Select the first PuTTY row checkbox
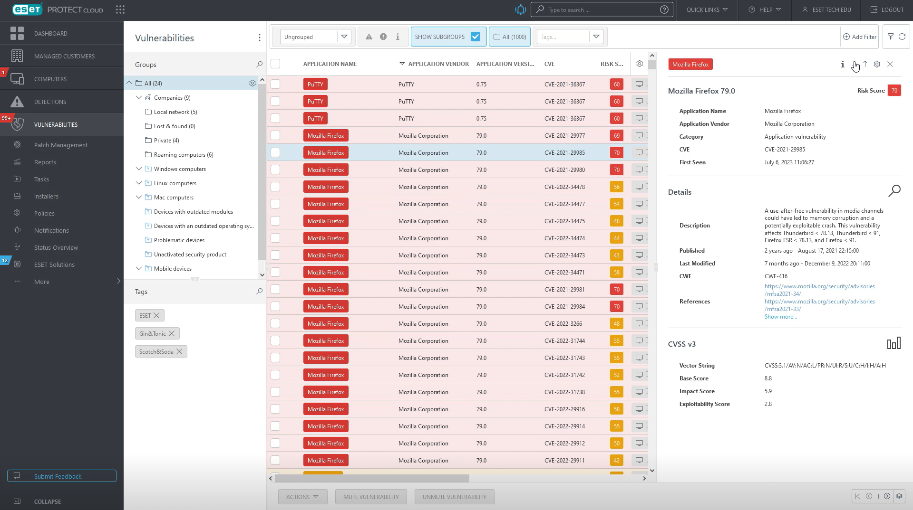 tap(275, 84)
